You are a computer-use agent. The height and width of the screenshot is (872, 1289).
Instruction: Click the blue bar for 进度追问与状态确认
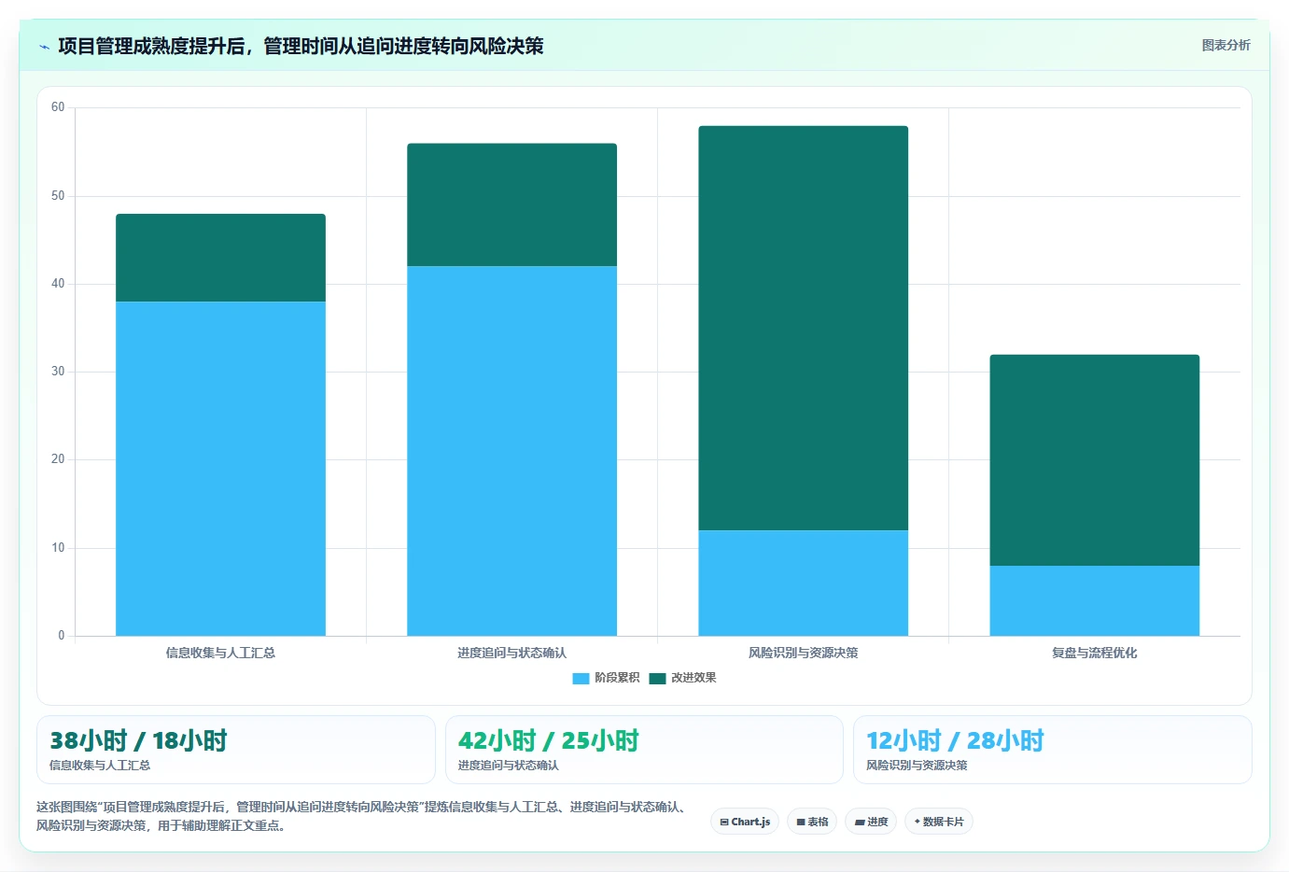click(511, 451)
